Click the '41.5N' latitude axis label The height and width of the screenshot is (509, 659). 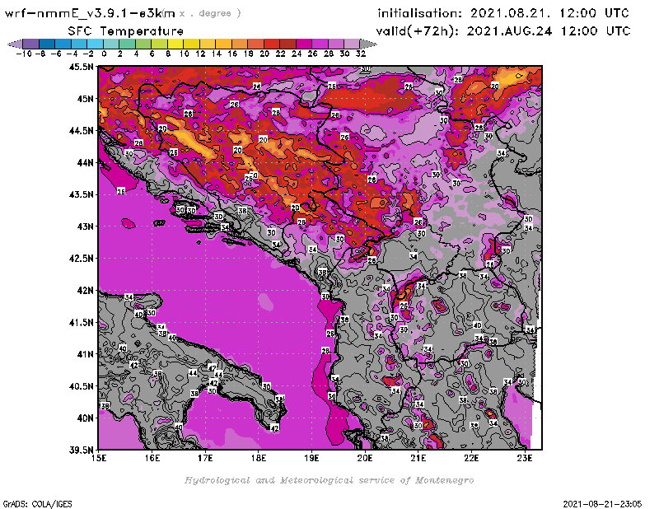81,322
